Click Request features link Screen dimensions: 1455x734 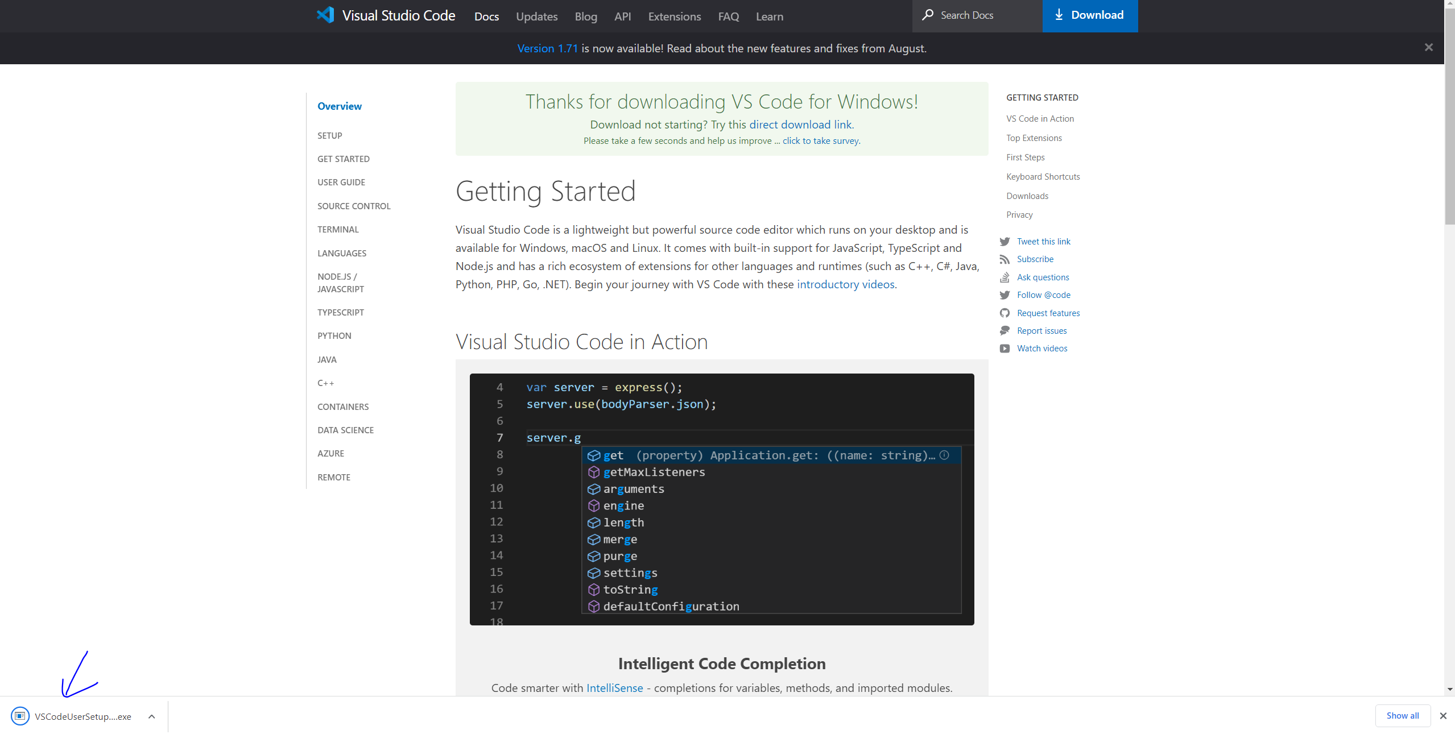point(1048,313)
